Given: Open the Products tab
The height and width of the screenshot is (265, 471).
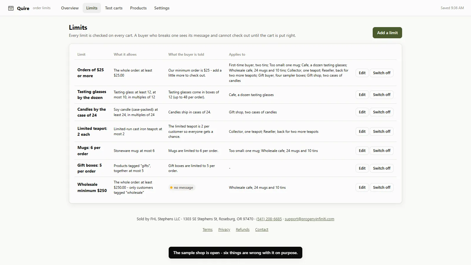Looking at the screenshot, I should click(x=138, y=8).
